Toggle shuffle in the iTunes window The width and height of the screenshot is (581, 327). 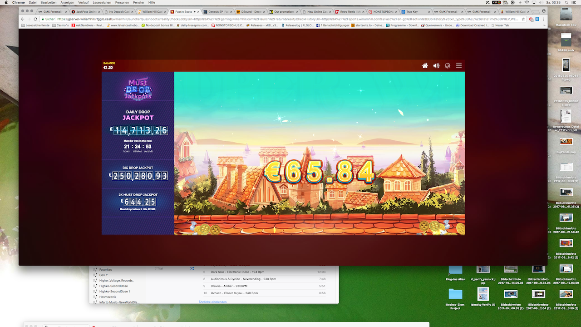coord(192,268)
